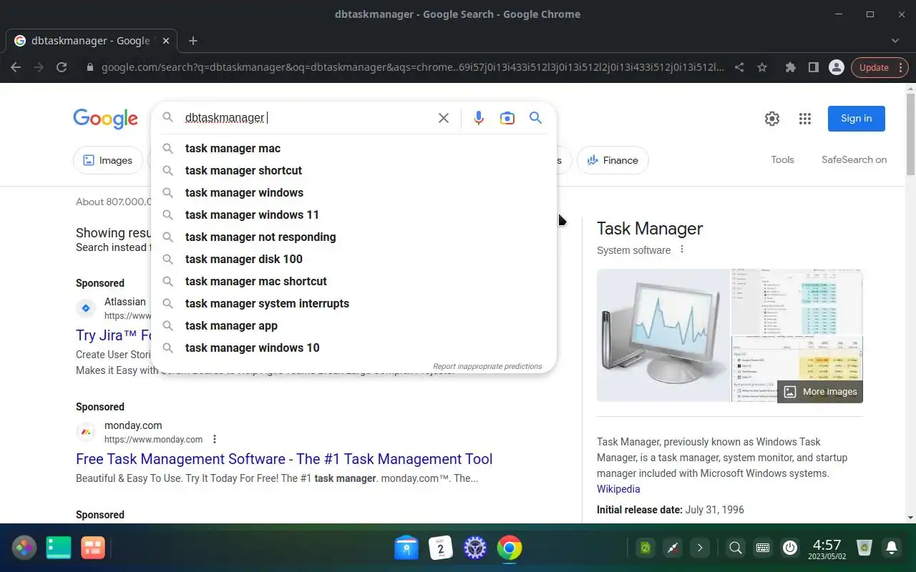Screen dimensions: 916x572
Task: Click the Sign in button
Action: click(x=857, y=119)
